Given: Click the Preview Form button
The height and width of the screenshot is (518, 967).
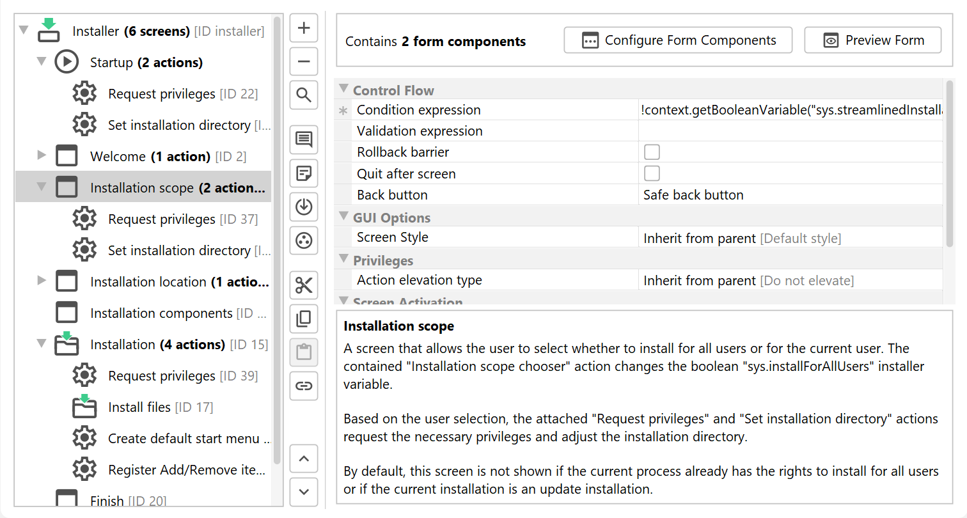Looking at the screenshot, I should pos(872,40).
